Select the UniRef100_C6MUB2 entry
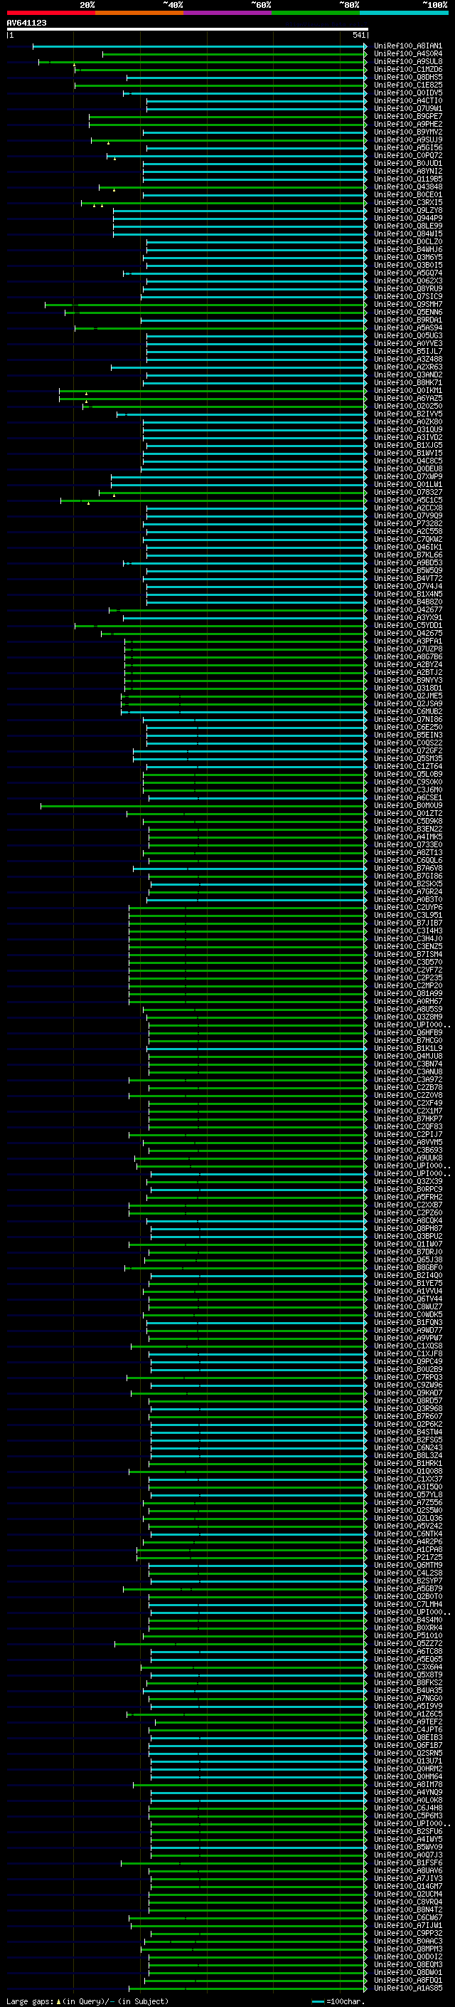 [x=408, y=711]
